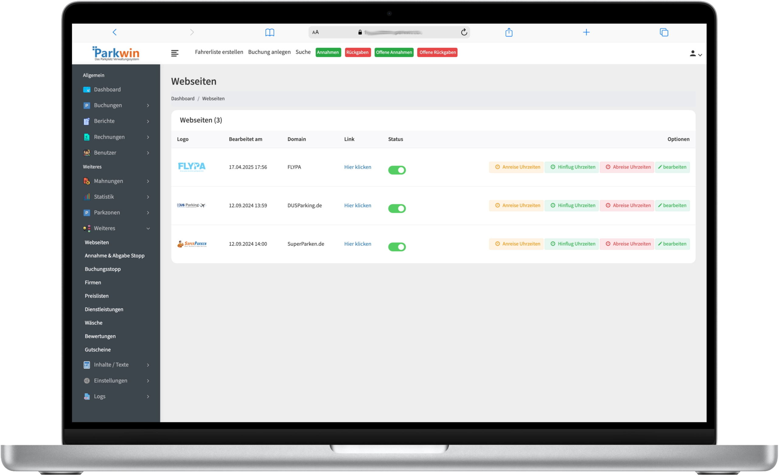This screenshot has width=779, height=476.
Task: Disable the DUSParking.de status switch
Action: 397,208
